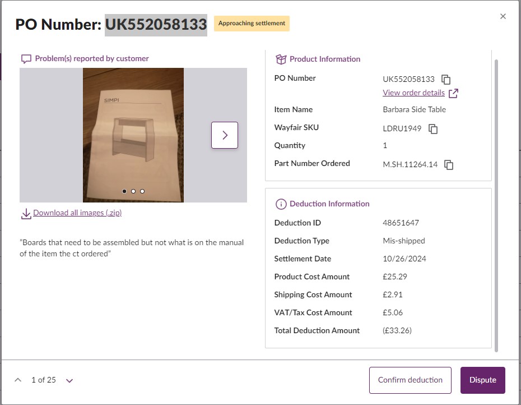
Task: Click the external link icon beside View order details
Action: point(454,93)
